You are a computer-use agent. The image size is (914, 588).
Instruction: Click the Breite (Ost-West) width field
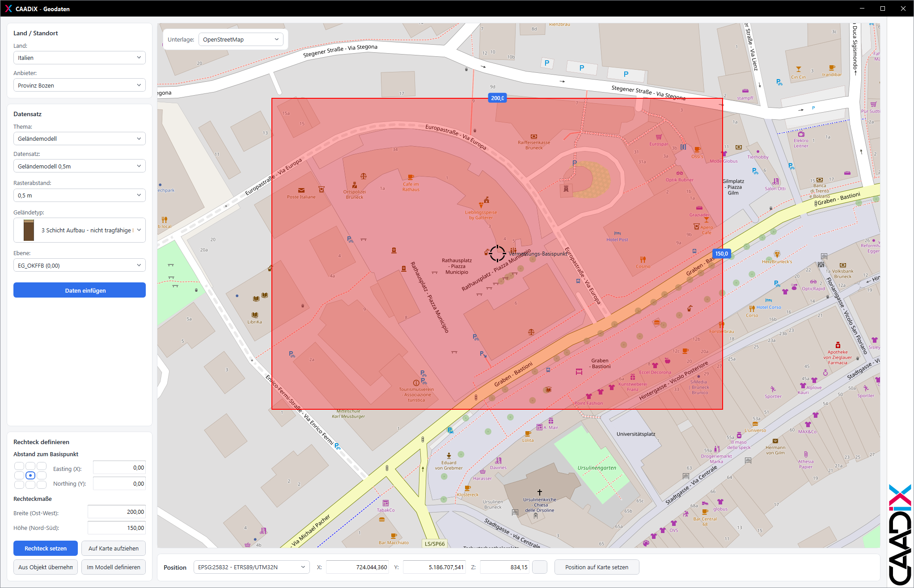pyautogui.click(x=117, y=512)
